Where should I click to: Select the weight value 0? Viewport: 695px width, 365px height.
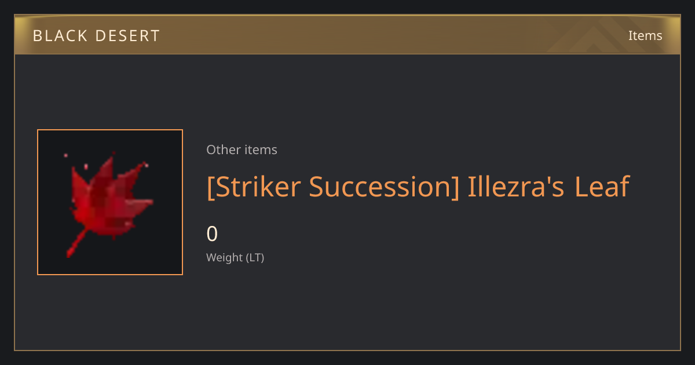212,234
